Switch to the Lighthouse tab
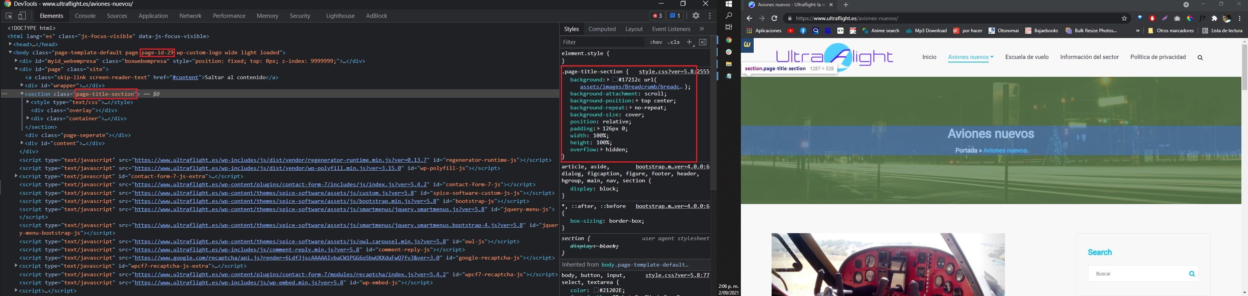This screenshot has width=1248, height=296. coord(340,16)
